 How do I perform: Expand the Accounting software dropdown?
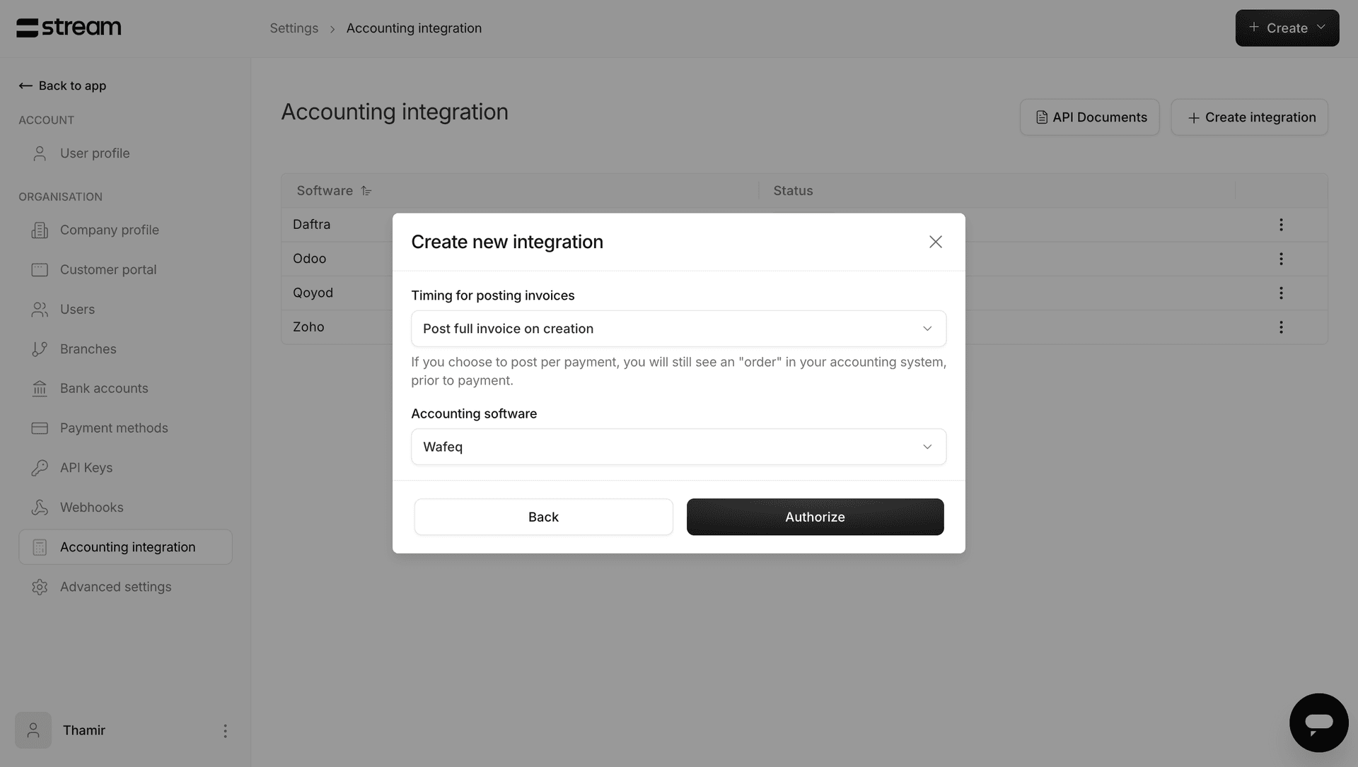678,447
